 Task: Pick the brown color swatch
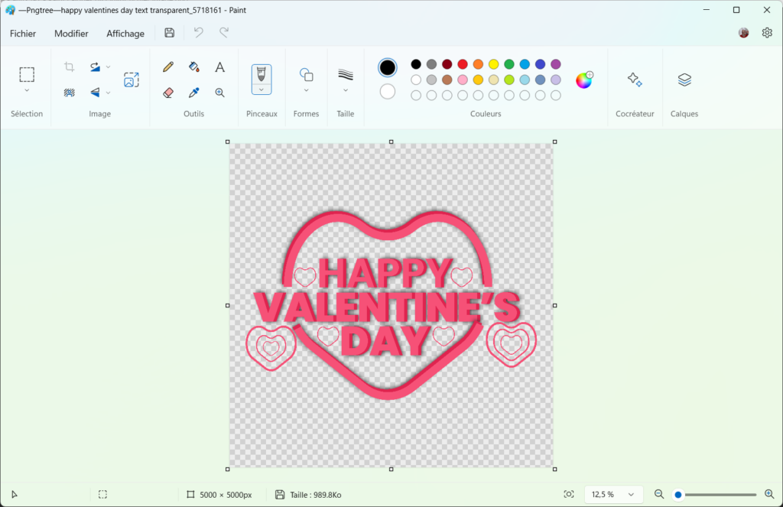pyautogui.click(x=447, y=80)
